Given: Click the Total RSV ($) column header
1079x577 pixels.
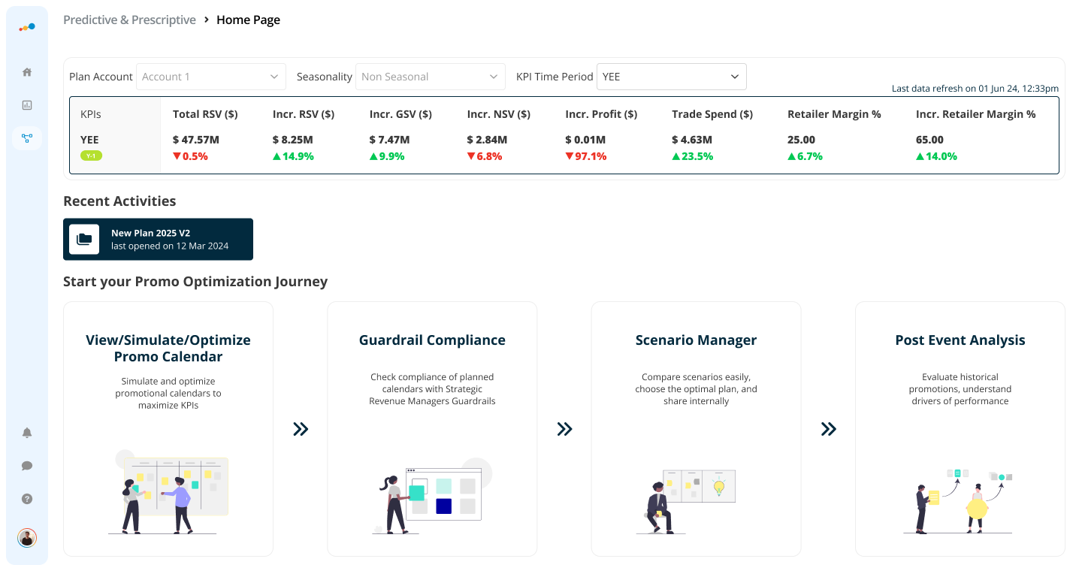Looking at the screenshot, I should (205, 114).
